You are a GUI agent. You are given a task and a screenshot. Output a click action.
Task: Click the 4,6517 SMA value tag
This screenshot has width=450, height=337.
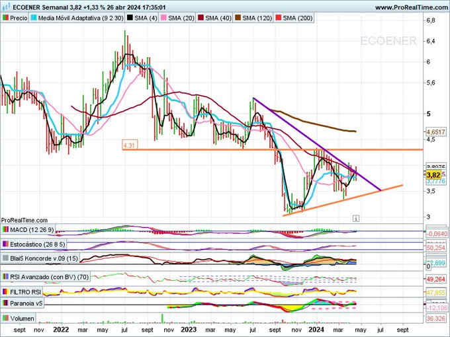pos(435,131)
